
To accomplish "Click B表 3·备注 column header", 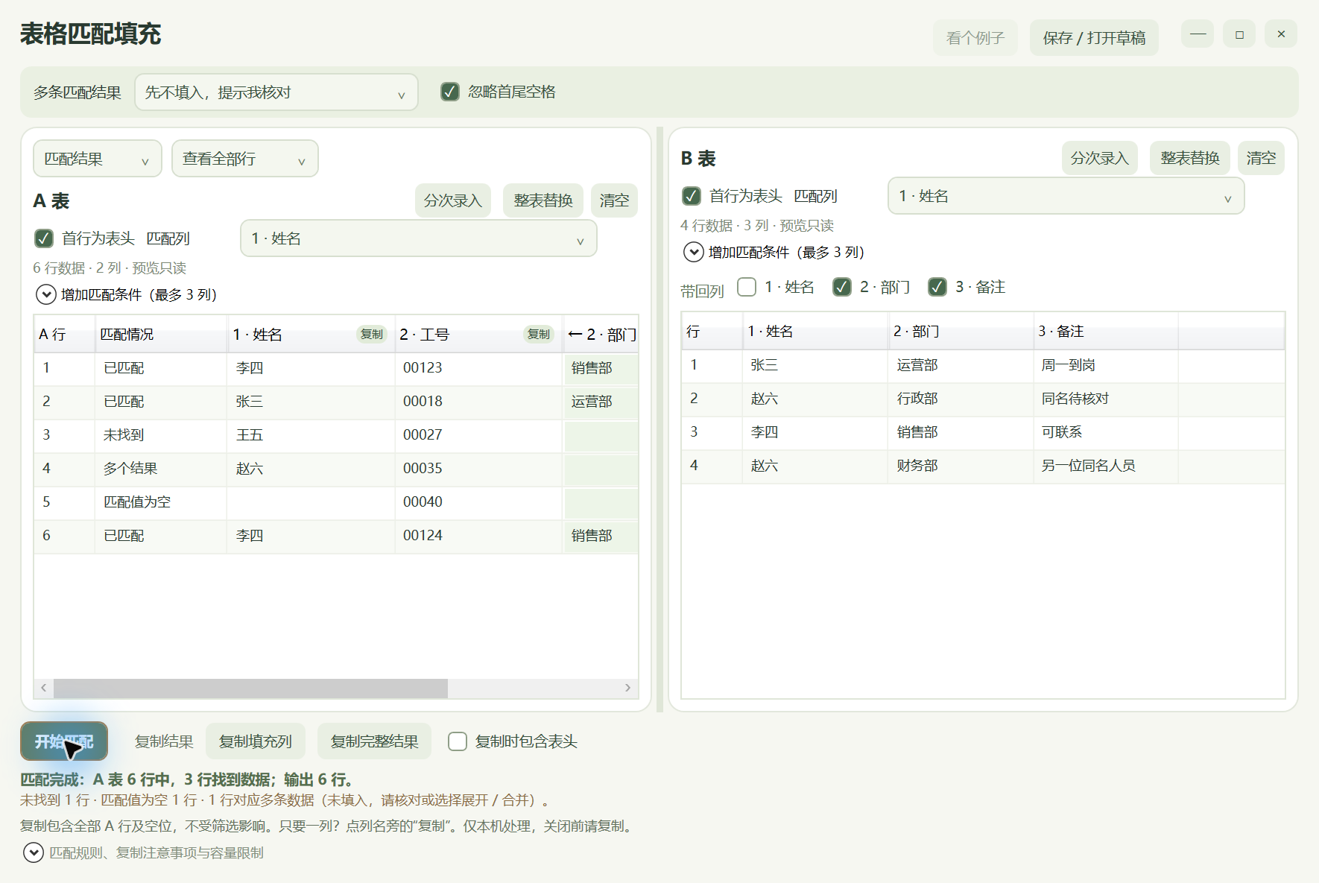I will pos(1106,331).
